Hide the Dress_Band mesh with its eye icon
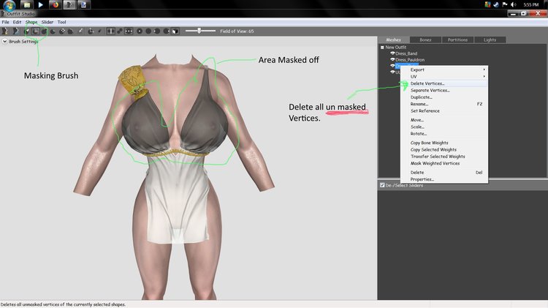 coord(392,53)
